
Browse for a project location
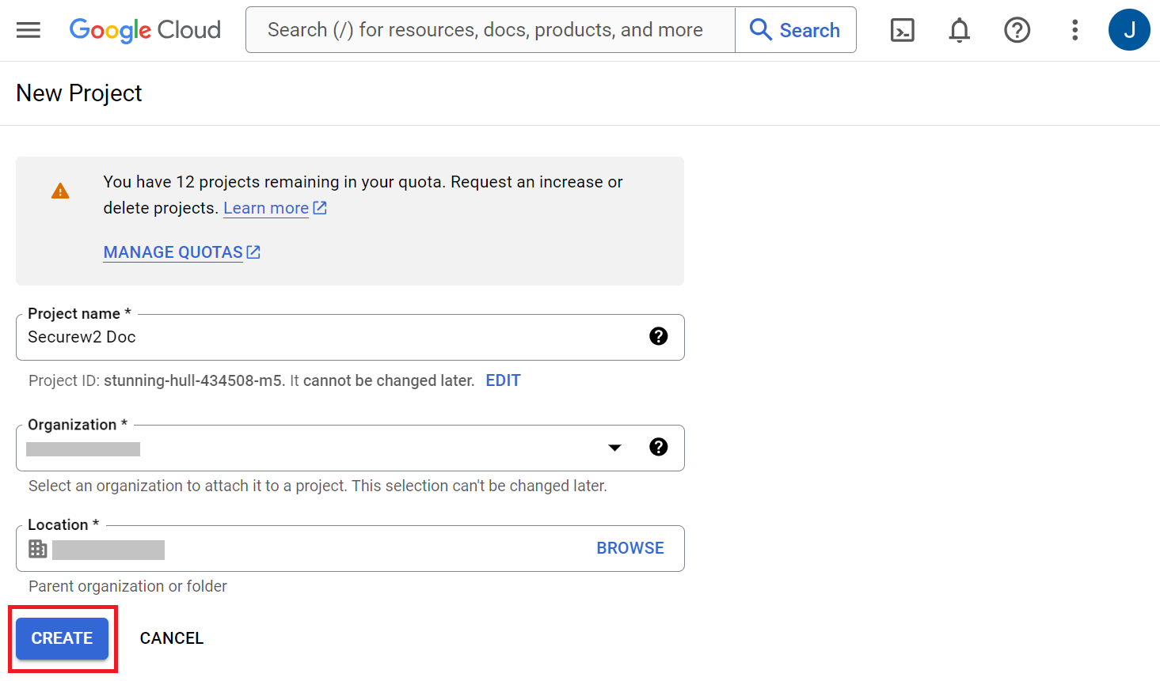629,548
